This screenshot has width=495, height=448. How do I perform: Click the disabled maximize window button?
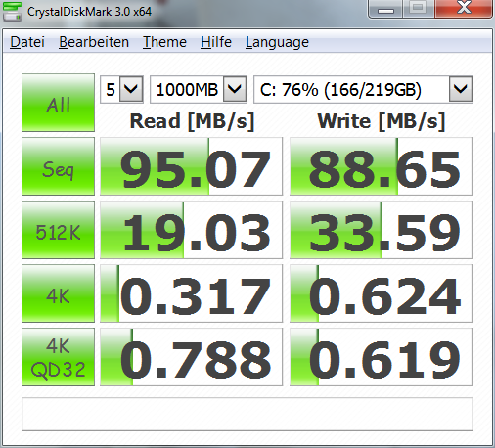[x=419, y=9]
